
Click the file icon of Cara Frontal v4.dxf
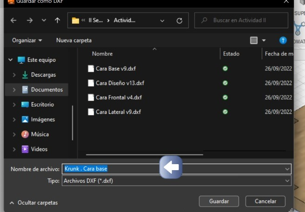pyautogui.click(x=91, y=98)
